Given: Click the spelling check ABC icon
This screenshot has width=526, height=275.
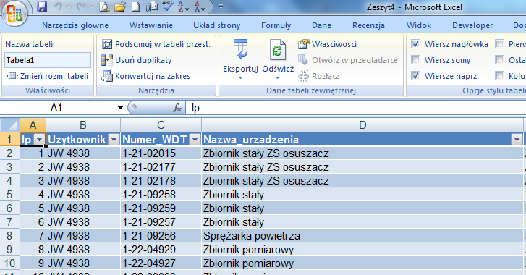Looking at the screenshot, I should coord(167,7).
